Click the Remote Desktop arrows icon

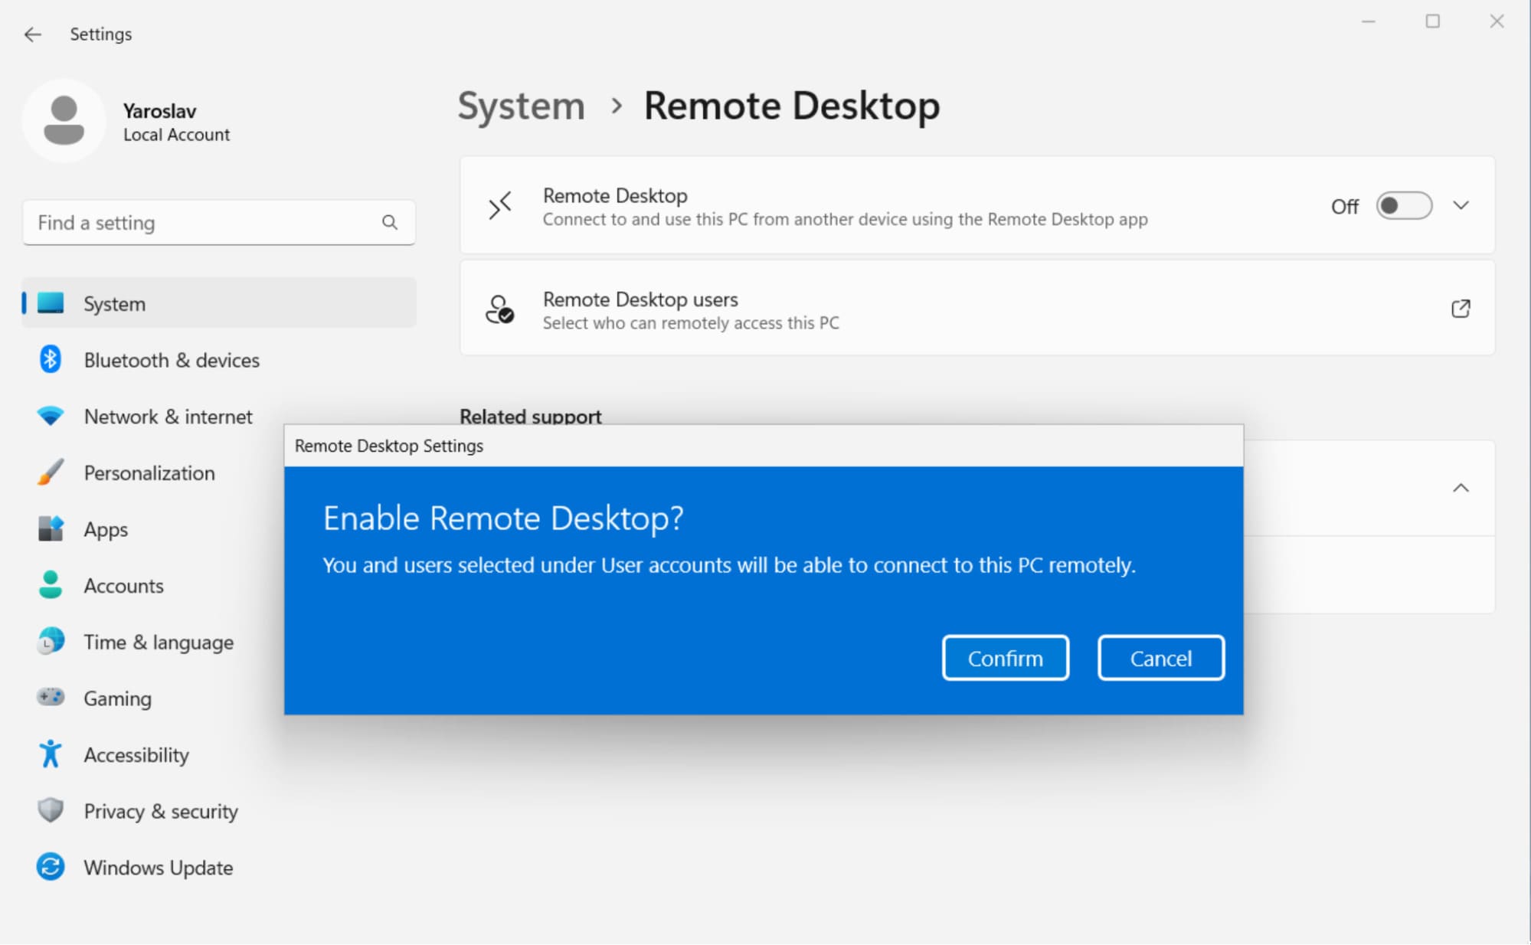tap(500, 206)
